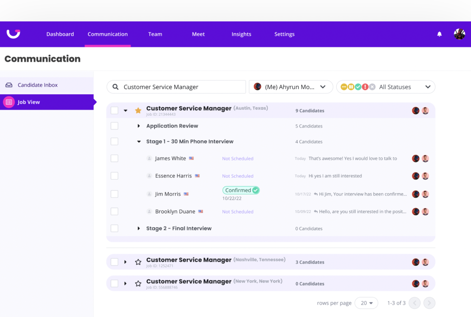Click the search magnifier icon
Screen dimensions: 471x317
[116, 87]
